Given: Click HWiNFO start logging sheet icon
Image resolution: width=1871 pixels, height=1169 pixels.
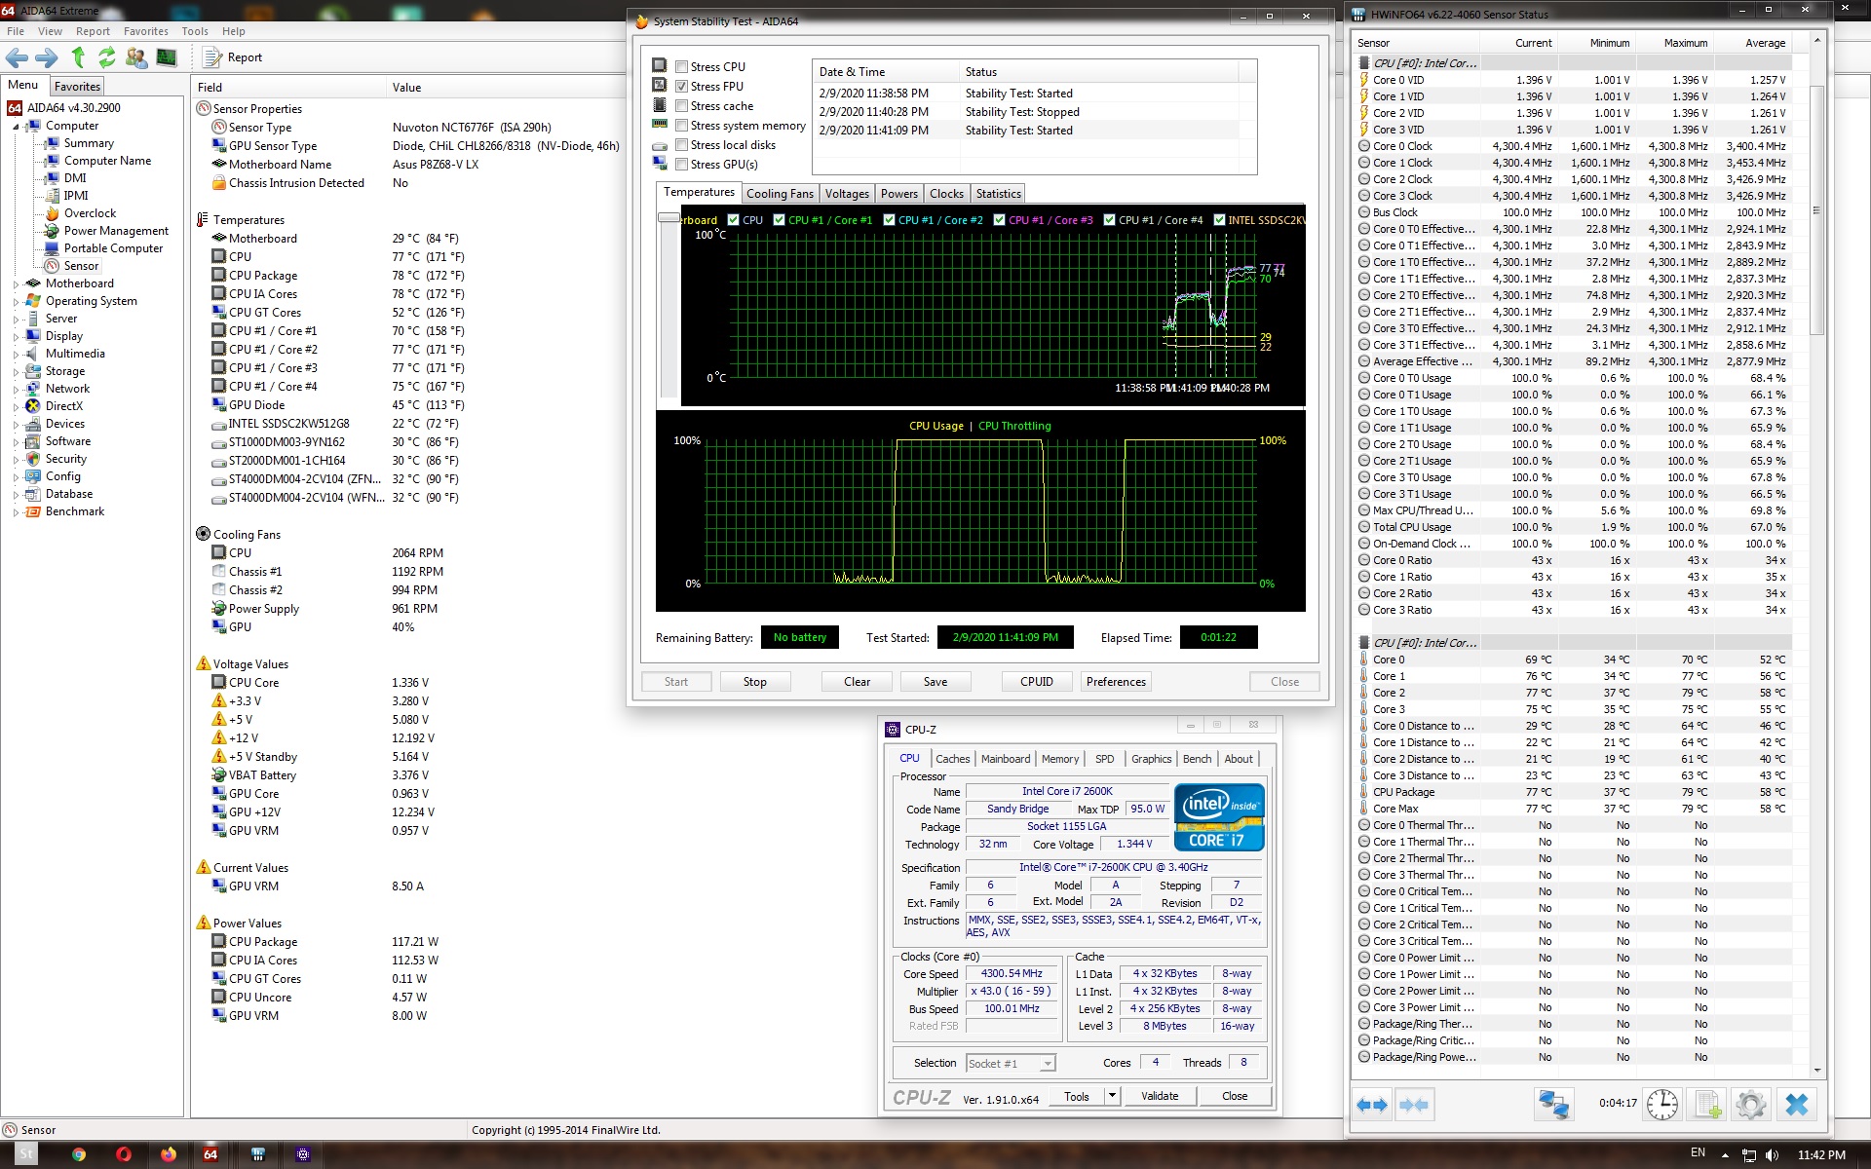Looking at the screenshot, I should click(1706, 1105).
